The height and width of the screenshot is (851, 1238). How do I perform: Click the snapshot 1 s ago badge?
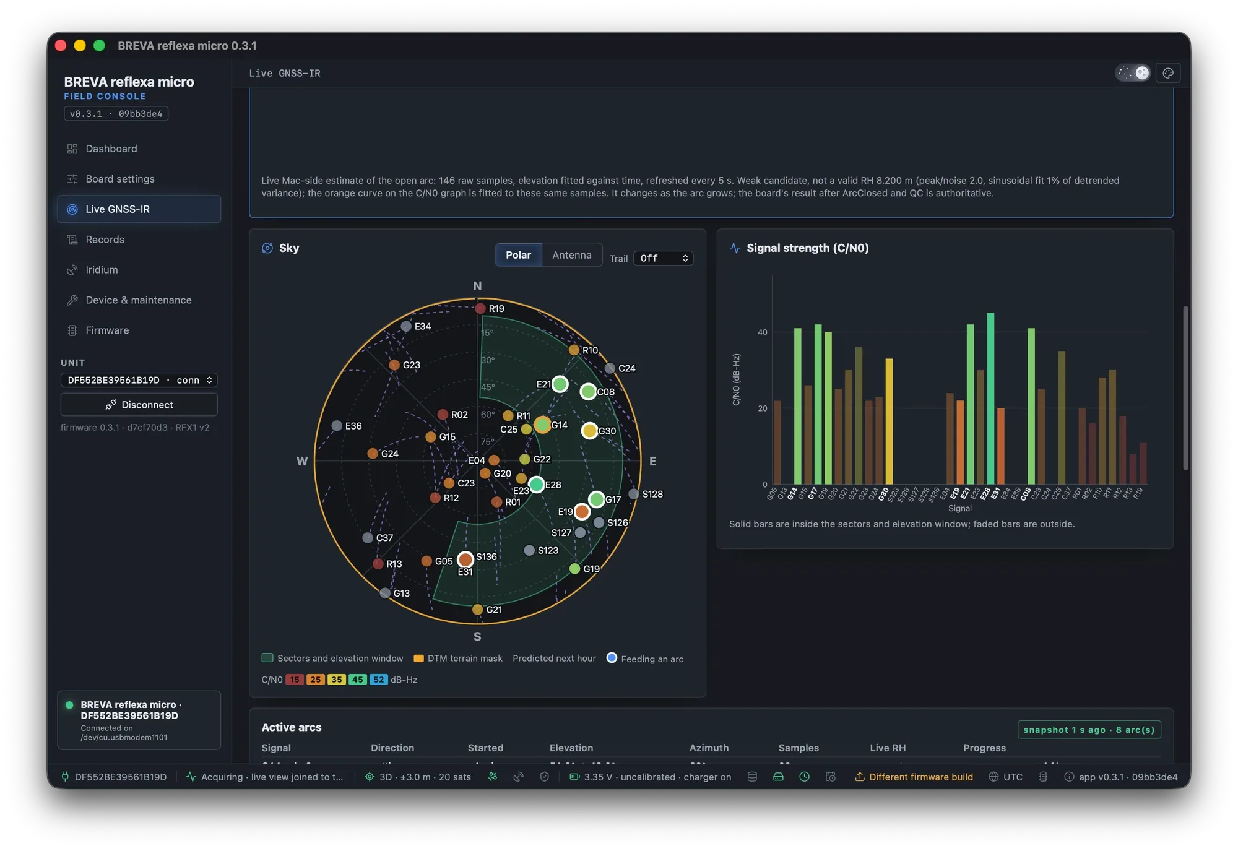1089,730
